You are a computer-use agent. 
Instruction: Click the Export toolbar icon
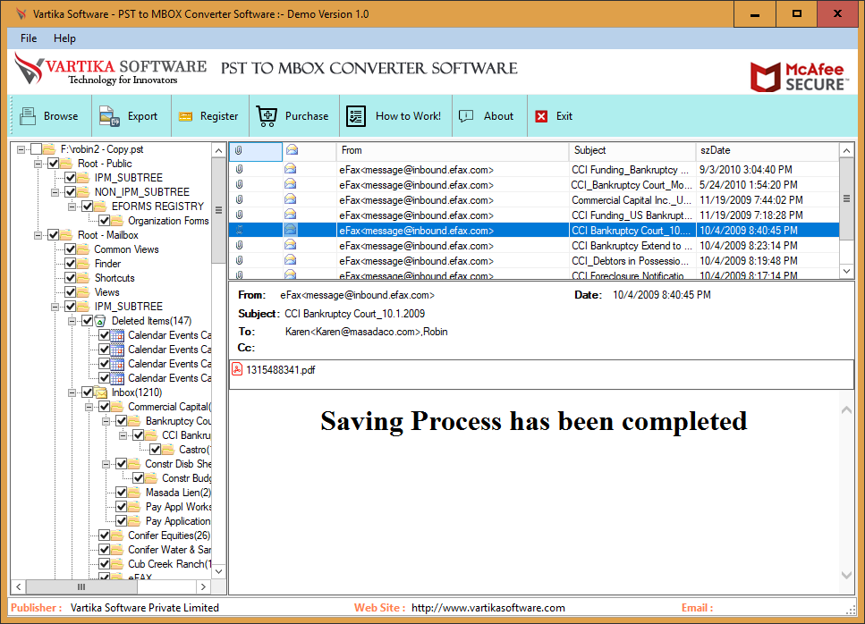[x=109, y=115]
